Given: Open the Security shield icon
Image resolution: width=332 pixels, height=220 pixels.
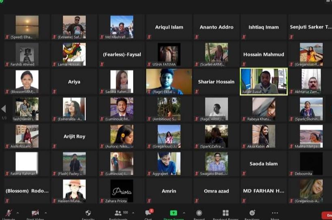Looking at the screenshot, I should click(88, 213).
